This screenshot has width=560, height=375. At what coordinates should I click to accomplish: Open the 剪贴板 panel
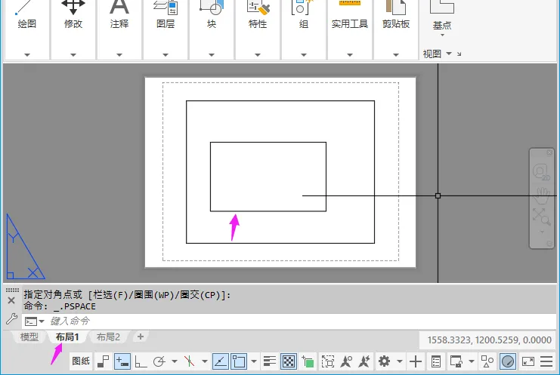[x=396, y=24]
